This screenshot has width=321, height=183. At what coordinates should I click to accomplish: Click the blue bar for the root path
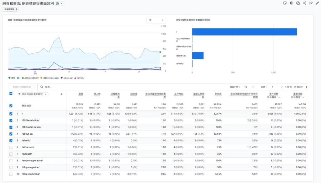tap(245, 32)
